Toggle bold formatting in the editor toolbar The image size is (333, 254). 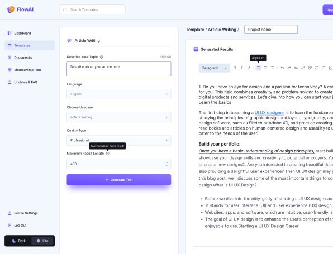tap(235, 68)
